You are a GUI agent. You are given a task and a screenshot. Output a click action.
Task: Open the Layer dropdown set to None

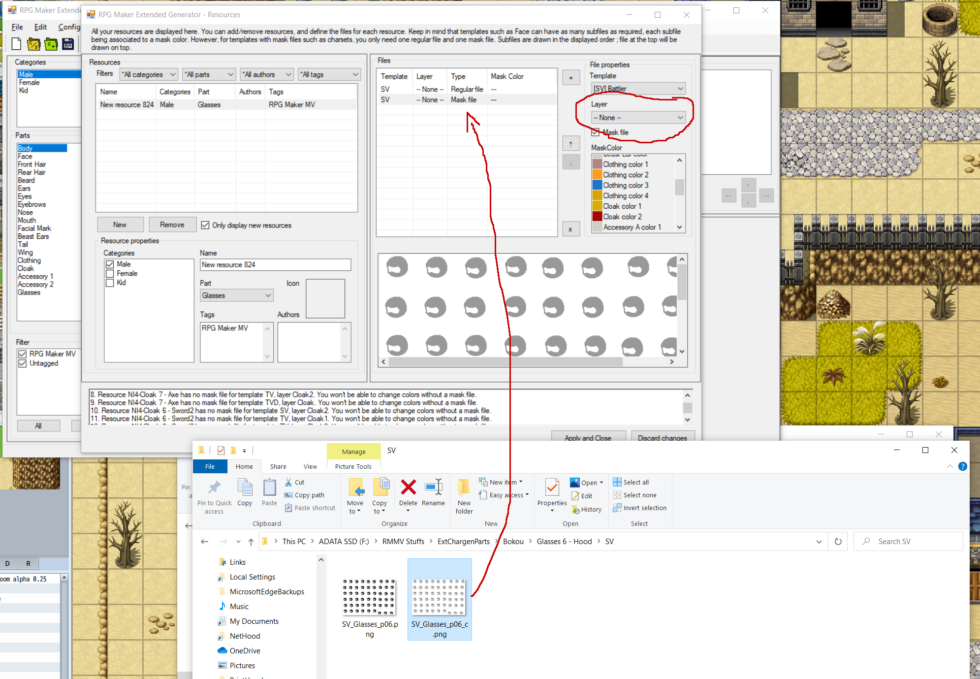(638, 118)
